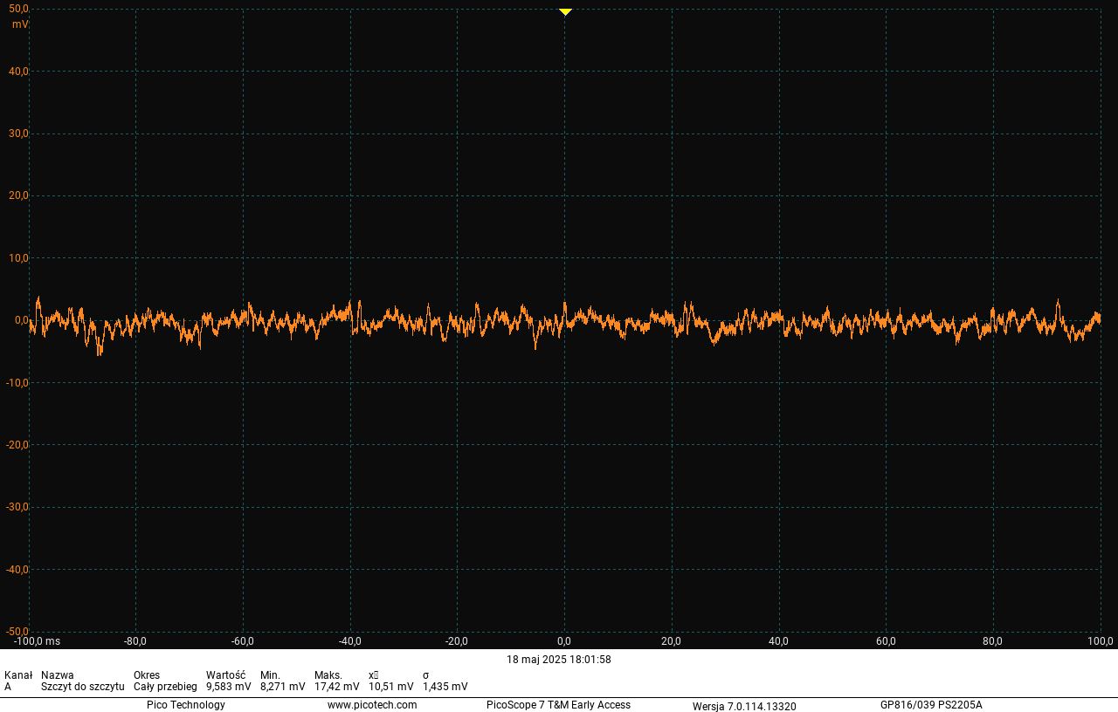This screenshot has height=712, width=1118.
Task: Select the Cały przebieg span cell
Action: tap(165, 687)
